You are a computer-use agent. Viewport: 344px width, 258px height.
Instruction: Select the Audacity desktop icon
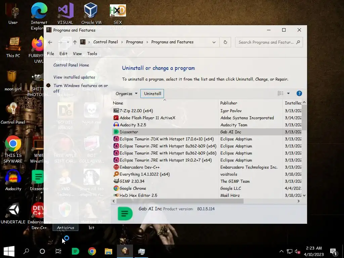pos(13,180)
